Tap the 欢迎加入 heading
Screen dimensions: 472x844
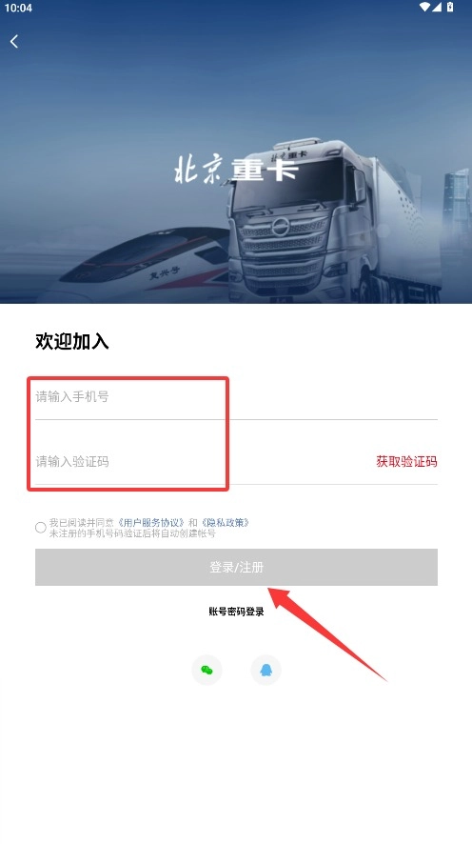click(72, 341)
